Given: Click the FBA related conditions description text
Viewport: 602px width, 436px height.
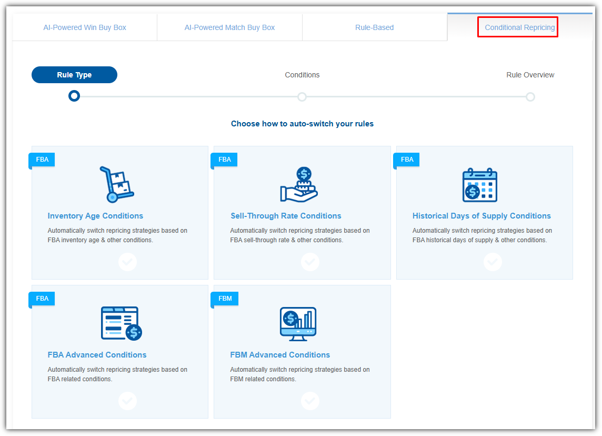Looking at the screenshot, I should [117, 374].
